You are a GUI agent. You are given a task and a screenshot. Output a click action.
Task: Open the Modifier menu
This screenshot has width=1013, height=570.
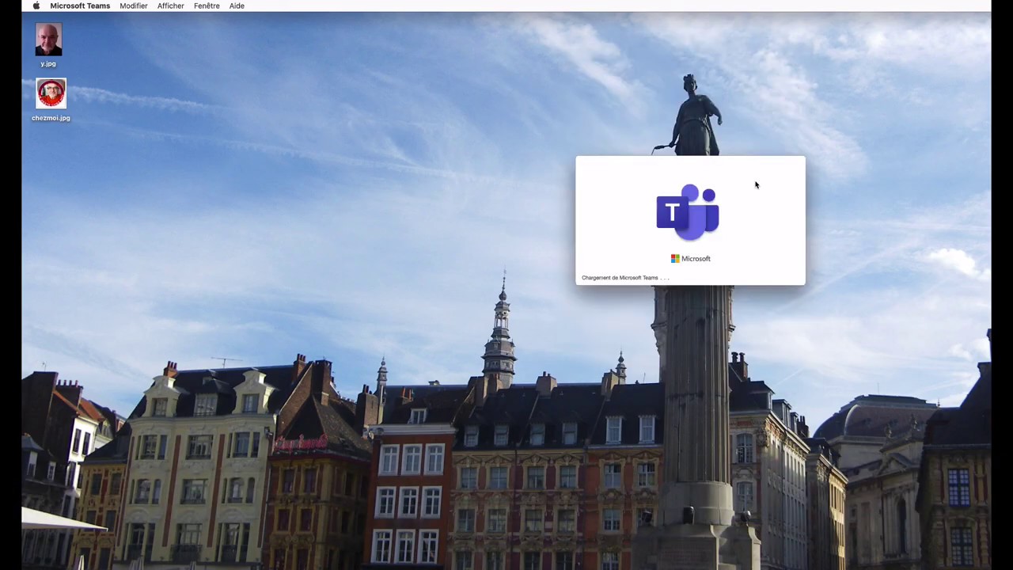pyautogui.click(x=134, y=6)
